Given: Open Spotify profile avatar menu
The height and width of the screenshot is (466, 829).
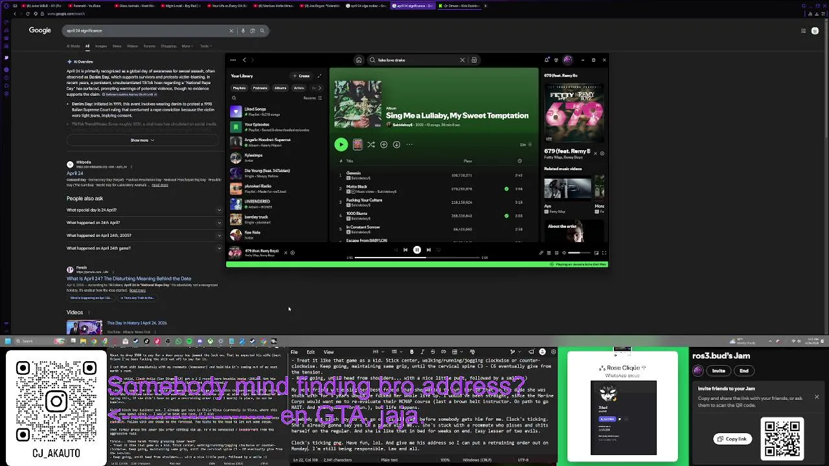Looking at the screenshot, I should coord(568,60).
